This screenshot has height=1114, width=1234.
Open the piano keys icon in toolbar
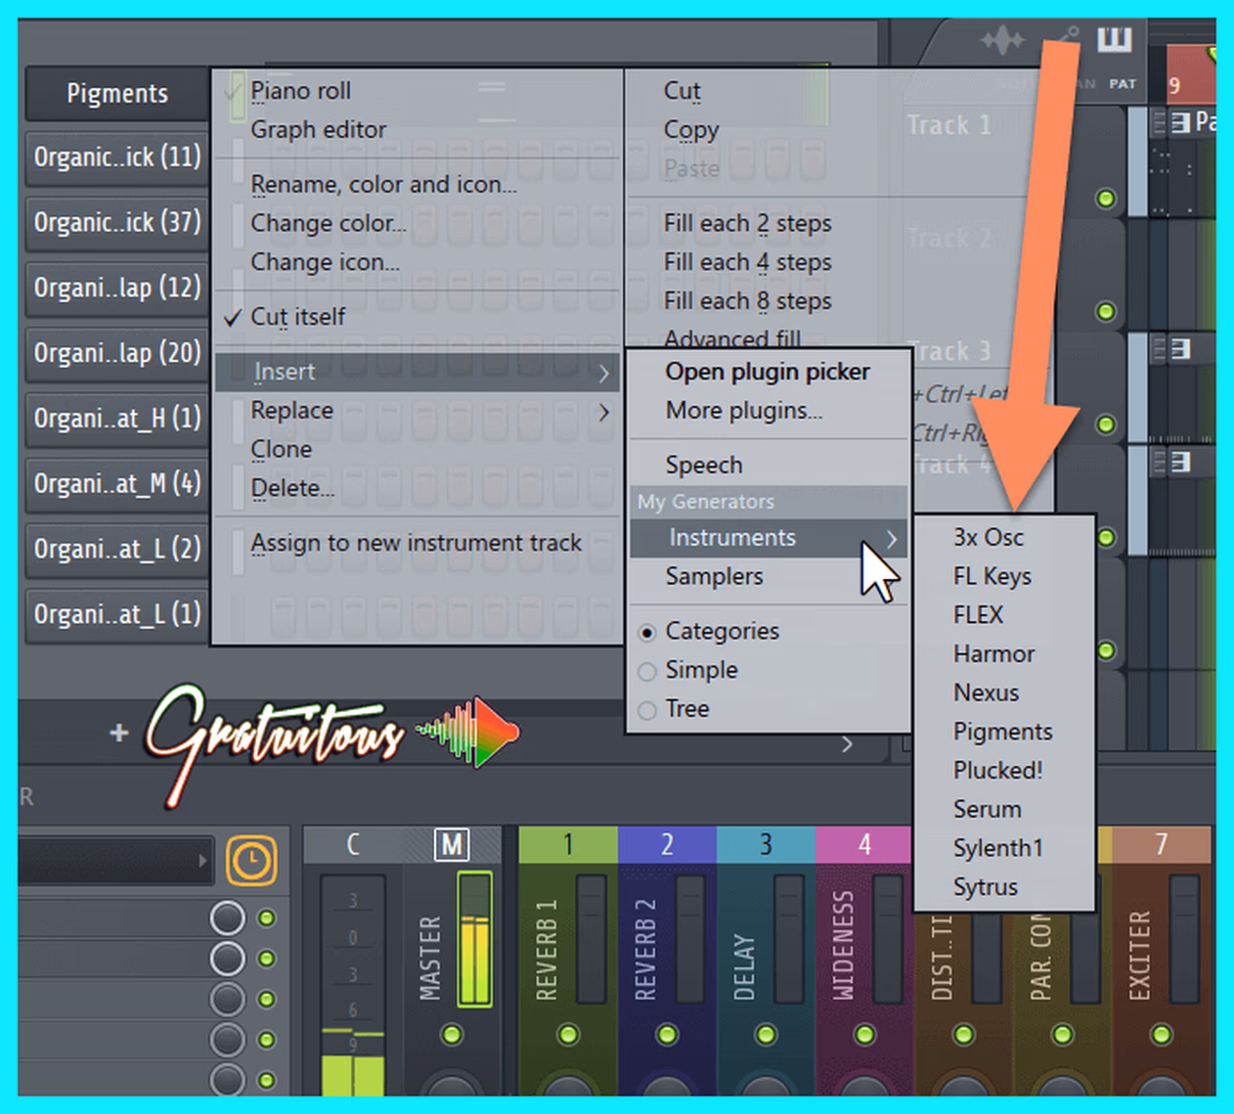coord(1114,40)
